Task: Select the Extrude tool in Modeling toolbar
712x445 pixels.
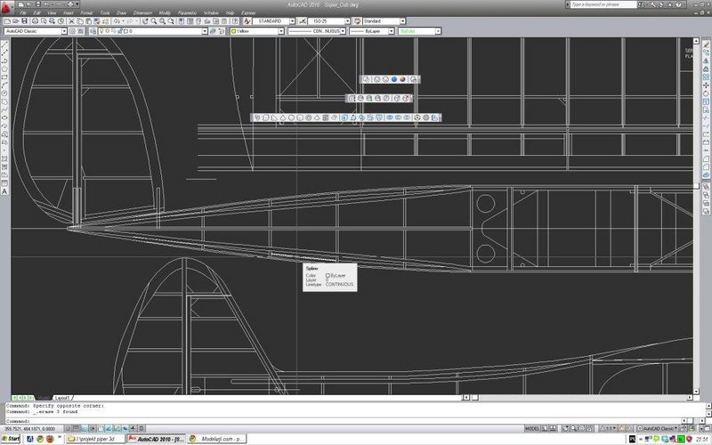Action: tap(345, 117)
